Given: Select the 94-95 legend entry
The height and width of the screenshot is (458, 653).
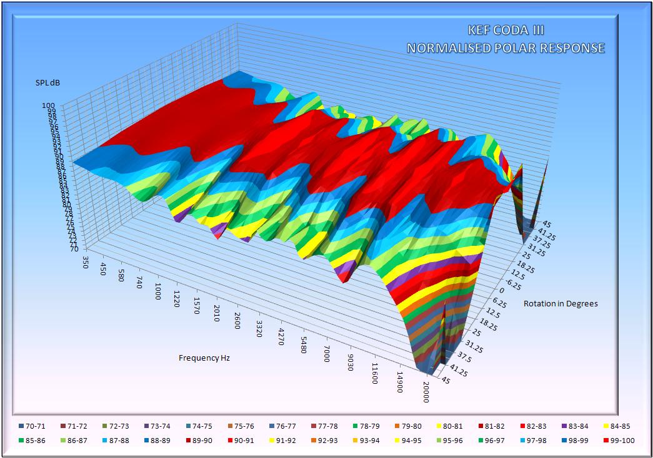Looking at the screenshot, I should 407,441.
